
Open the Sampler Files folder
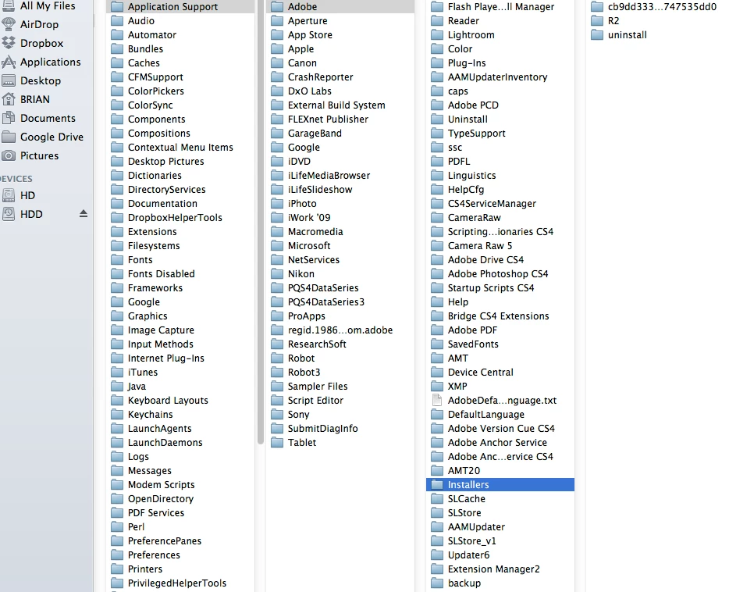coord(340,387)
